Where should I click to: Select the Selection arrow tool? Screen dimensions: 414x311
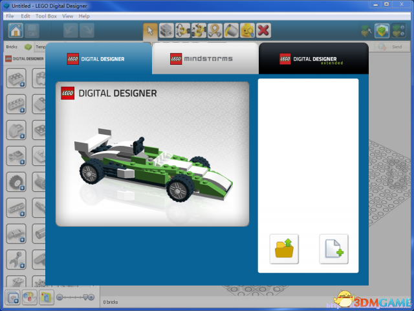point(150,30)
